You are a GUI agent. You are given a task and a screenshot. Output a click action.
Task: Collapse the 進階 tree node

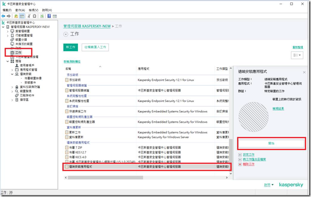coord(7,61)
